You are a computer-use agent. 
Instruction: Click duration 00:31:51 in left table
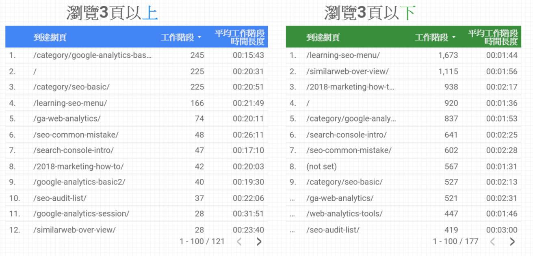[x=248, y=214]
